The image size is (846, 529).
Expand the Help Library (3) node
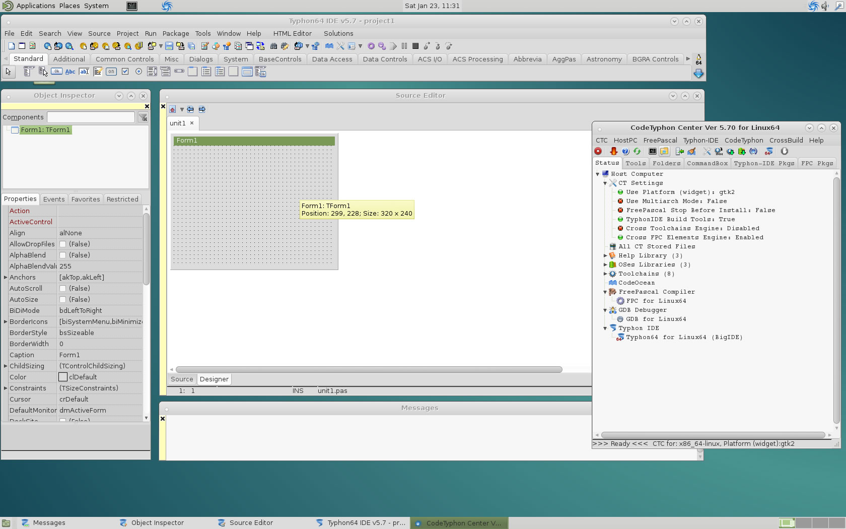pyautogui.click(x=605, y=256)
